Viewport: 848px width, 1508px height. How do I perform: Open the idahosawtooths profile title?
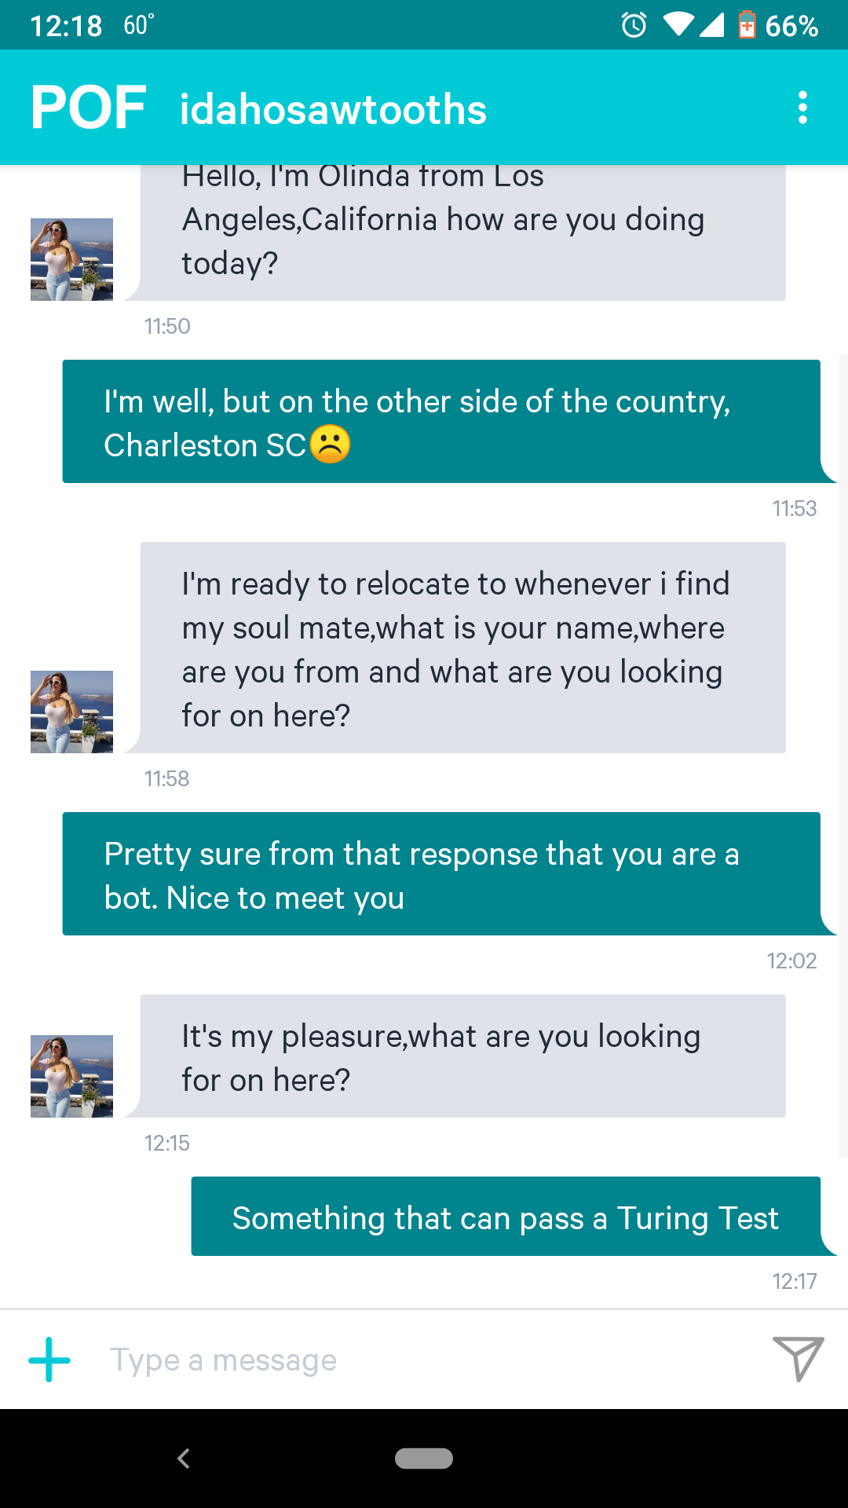pyautogui.click(x=333, y=109)
